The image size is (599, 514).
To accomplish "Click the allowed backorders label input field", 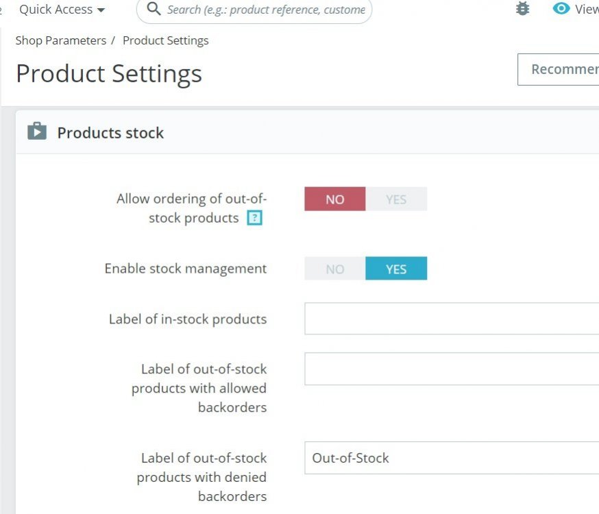I will point(452,369).
